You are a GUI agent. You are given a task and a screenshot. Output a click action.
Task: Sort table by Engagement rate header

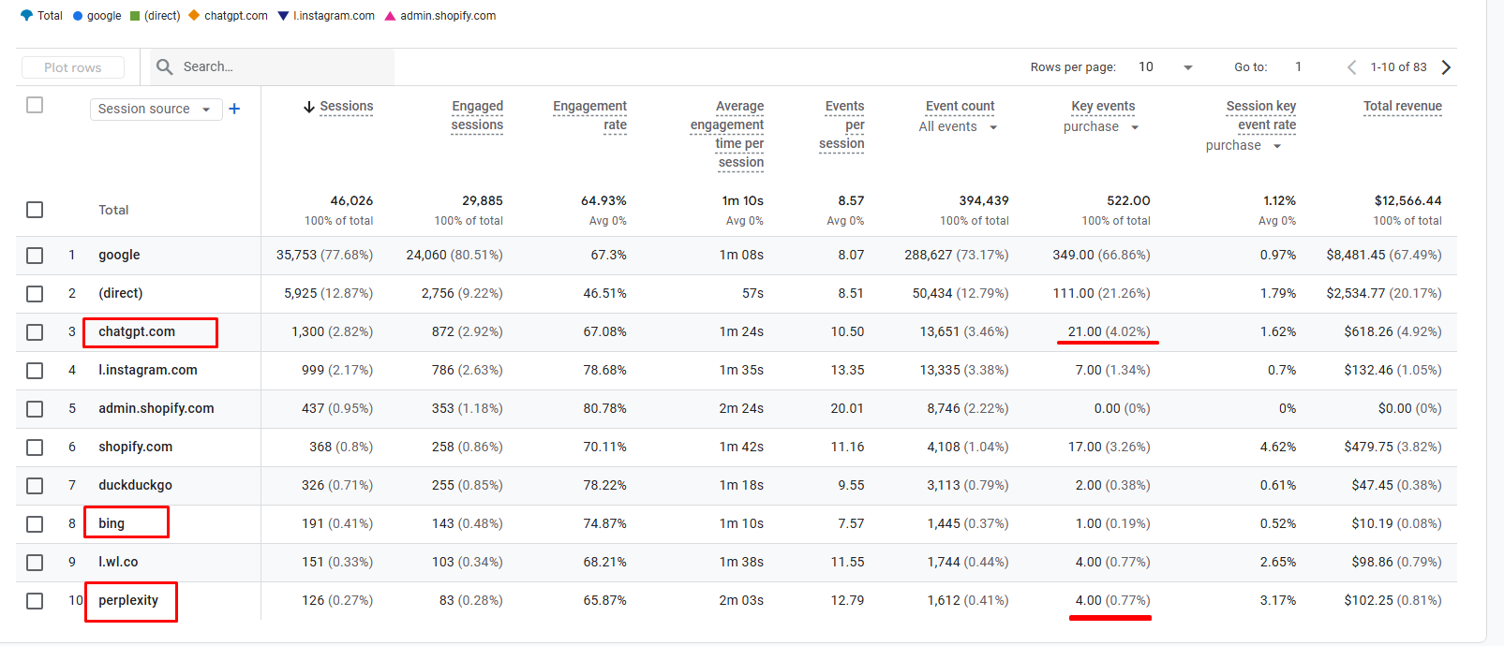click(589, 115)
